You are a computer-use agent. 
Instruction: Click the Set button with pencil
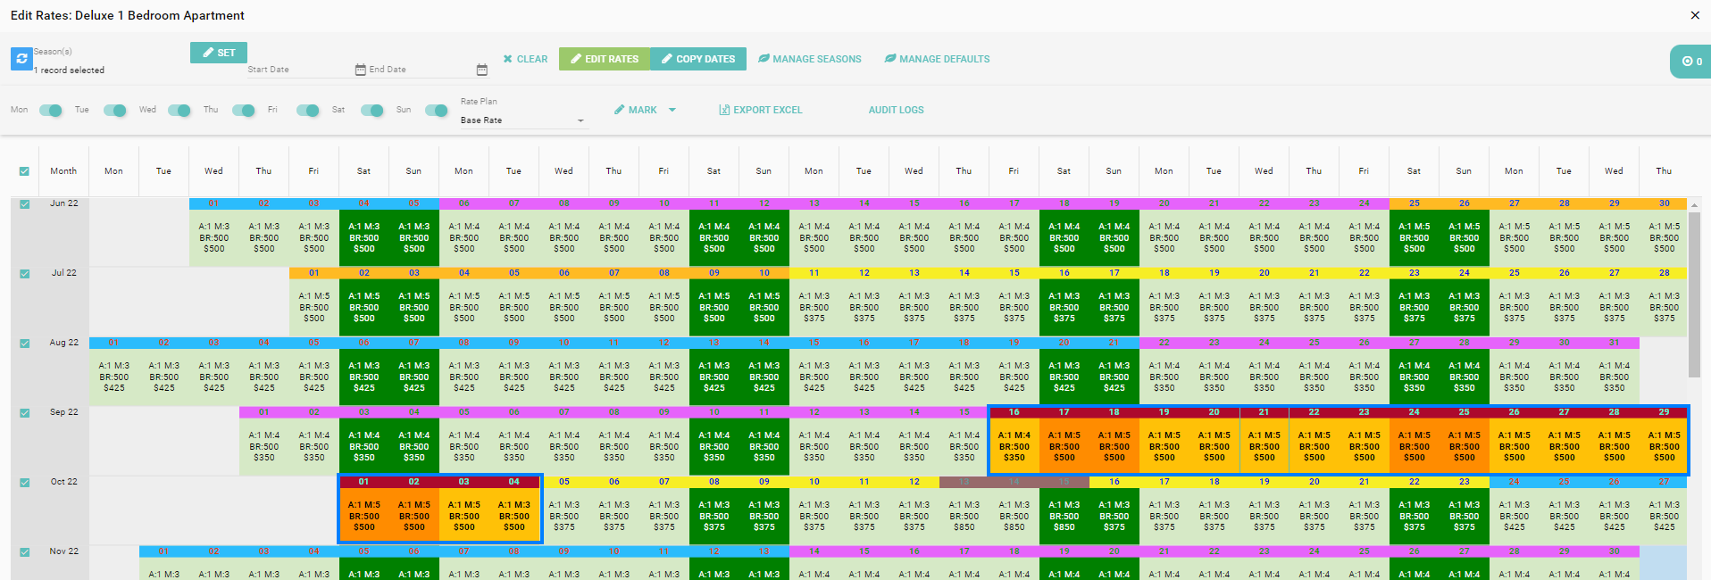(218, 53)
